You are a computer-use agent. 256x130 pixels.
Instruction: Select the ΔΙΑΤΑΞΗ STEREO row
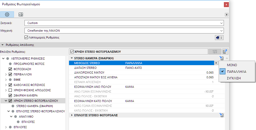[x=141, y=68]
